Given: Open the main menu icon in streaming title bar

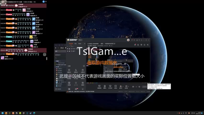Looking at the screenshot, I should [142, 40].
